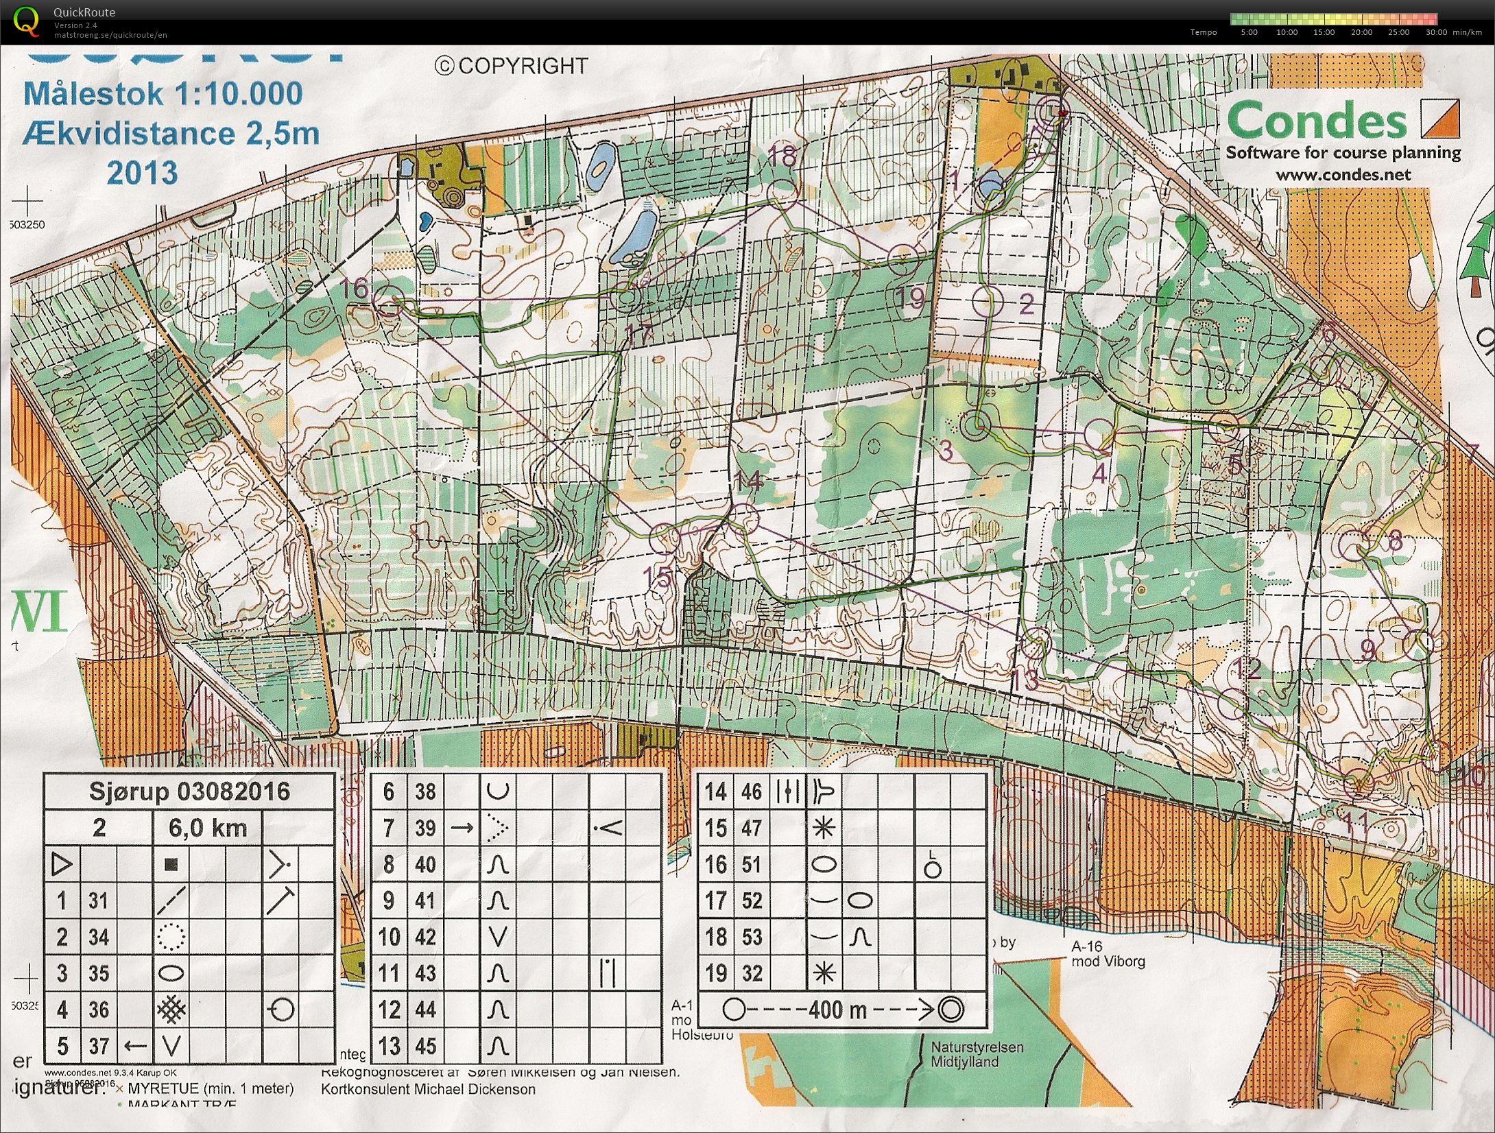This screenshot has width=1495, height=1133.
Task: Click the '5:00' tick on the tempo scale
Action: 1249,32
